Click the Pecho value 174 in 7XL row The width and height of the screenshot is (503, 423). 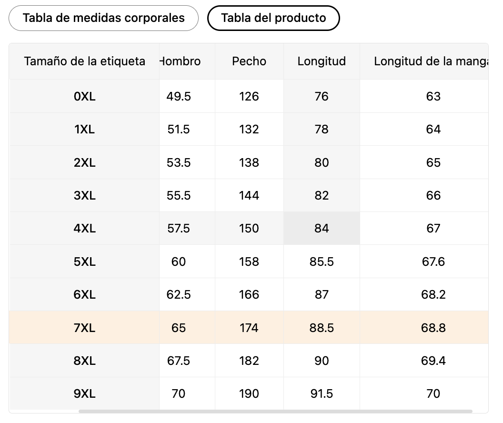click(x=249, y=328)
